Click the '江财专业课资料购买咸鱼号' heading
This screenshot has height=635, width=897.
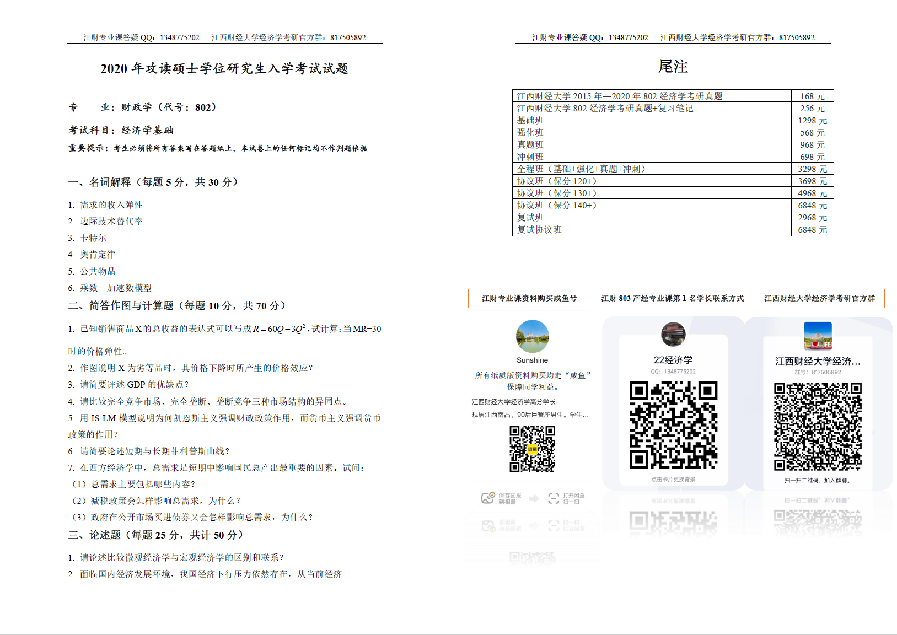[x=529, y=298]
